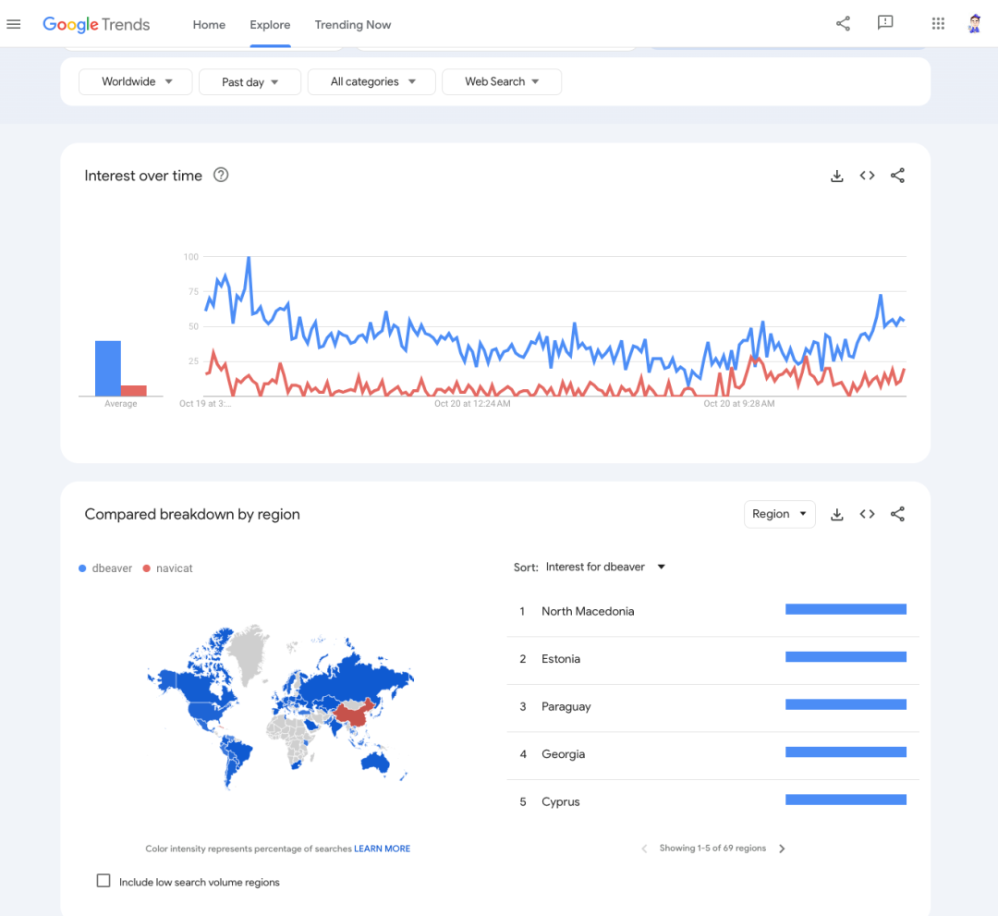The image size is (998, 916).
Task: Open the Past day time range dropdown
Action: 249,81
